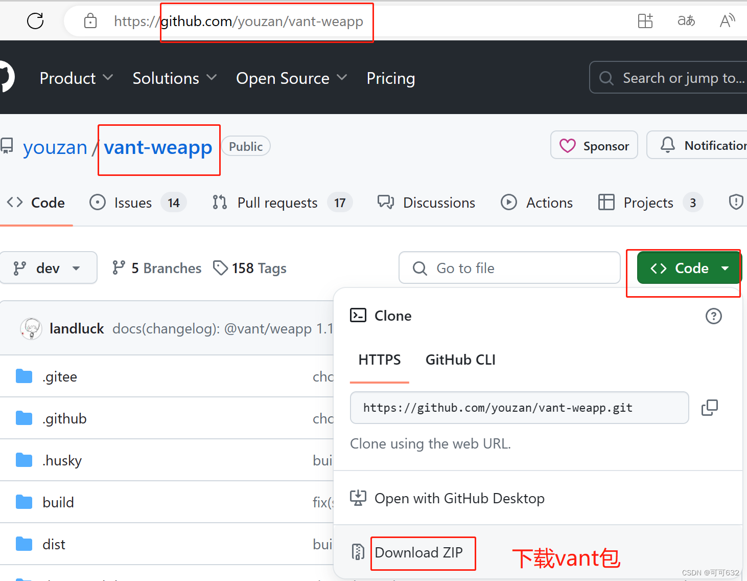Click the Notifications bell icon

(668, 145)
